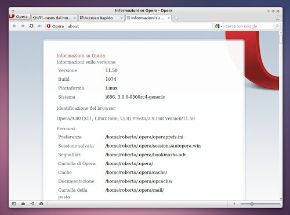Viewport: 290px width, 215px height.
Task: Open the closed tabs trash icon
Action: pos(278,17)
